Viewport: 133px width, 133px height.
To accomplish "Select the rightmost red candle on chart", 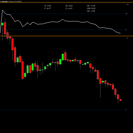I will [x=120, y=100].
